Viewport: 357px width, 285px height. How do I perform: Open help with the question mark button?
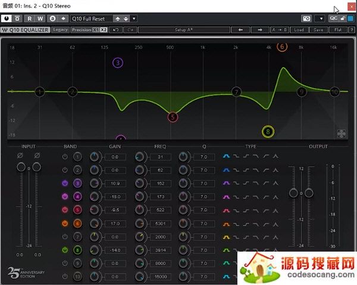[352, 30]
